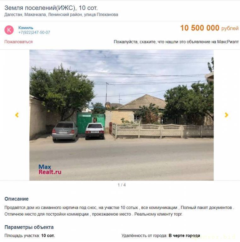Click description line starting with Продаётся дом
The image size is (240, 242).
[119, 207]
